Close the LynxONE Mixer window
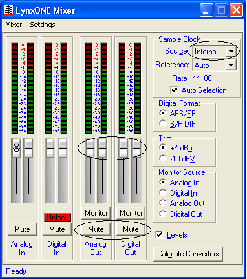Viewport: 247px width, 279px height. tap(236, 10)
